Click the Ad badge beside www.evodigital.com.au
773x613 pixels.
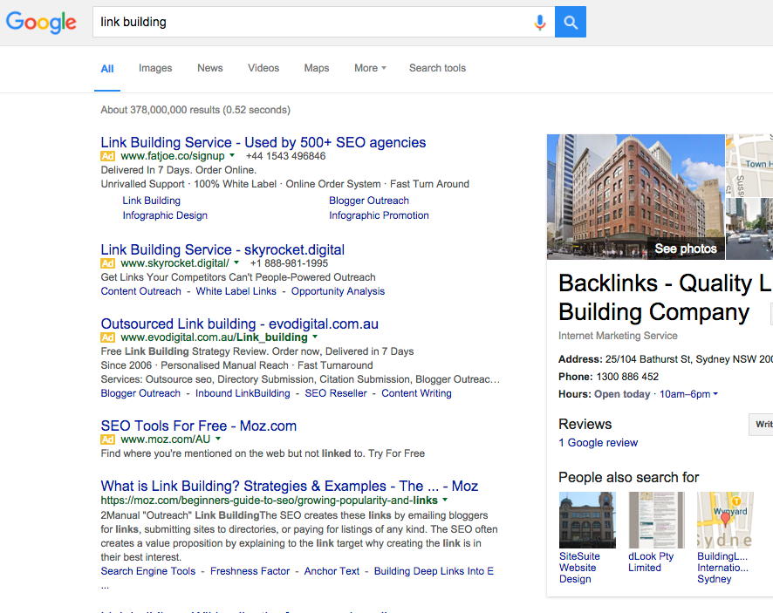tap(107, 337)
